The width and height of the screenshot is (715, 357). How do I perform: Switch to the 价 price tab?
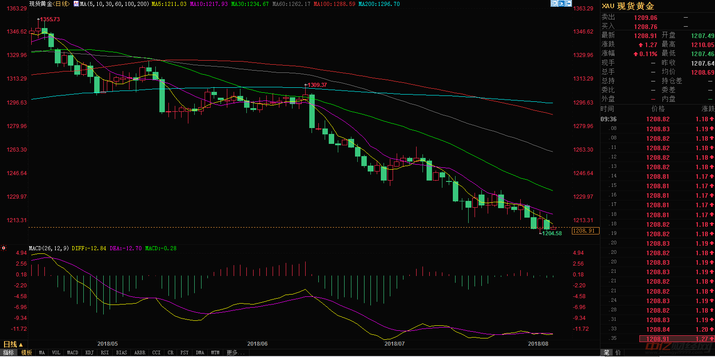(x=618, y=352)
